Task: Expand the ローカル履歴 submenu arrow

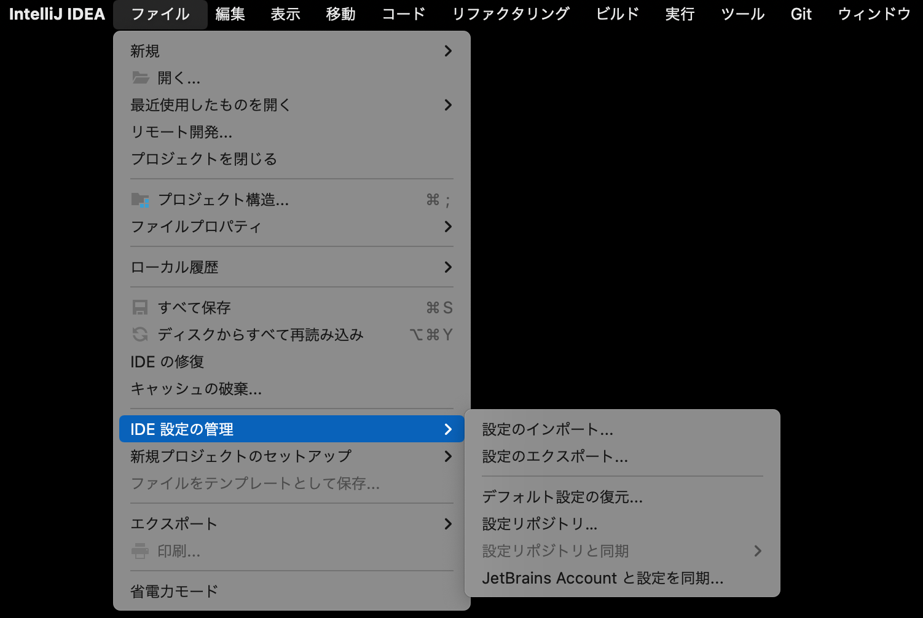Action: 448,267
